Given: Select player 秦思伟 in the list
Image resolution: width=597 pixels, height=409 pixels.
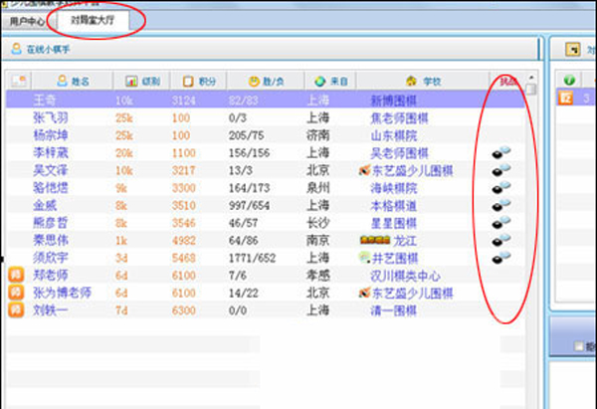Looking at the screenshot, I should pyautogui.click(x=51, y=240).
